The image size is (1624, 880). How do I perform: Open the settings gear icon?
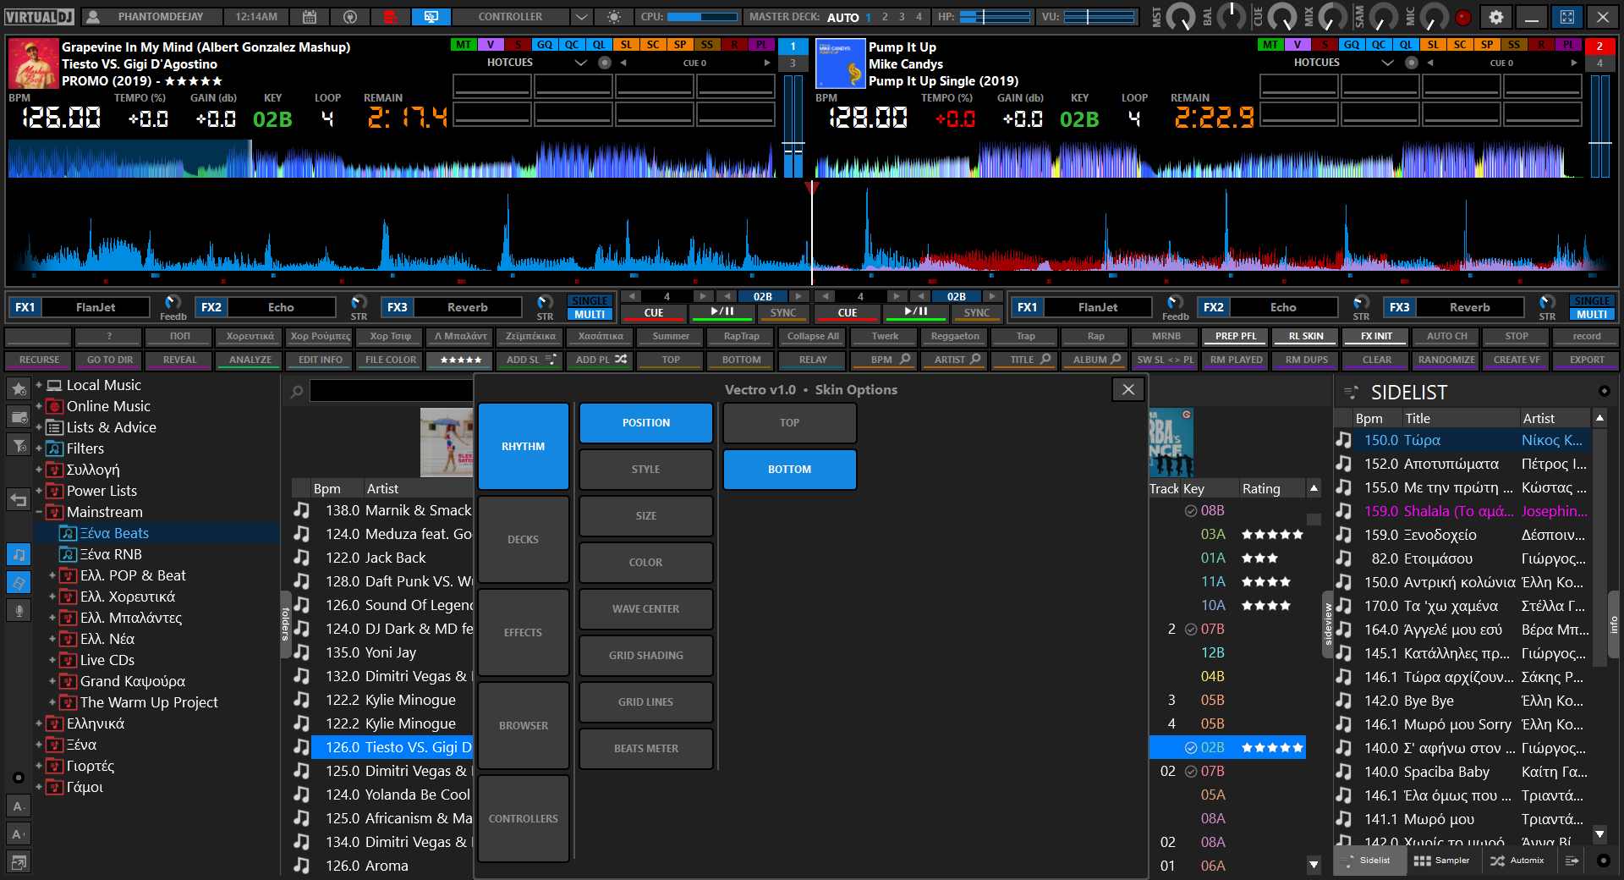[x=1496, y=17]
